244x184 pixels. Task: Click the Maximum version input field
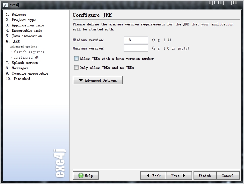coord(136,48)
